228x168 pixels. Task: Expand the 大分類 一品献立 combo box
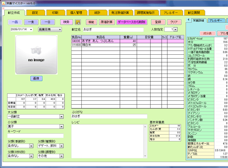pyautogui.click(x=61, y=116)
